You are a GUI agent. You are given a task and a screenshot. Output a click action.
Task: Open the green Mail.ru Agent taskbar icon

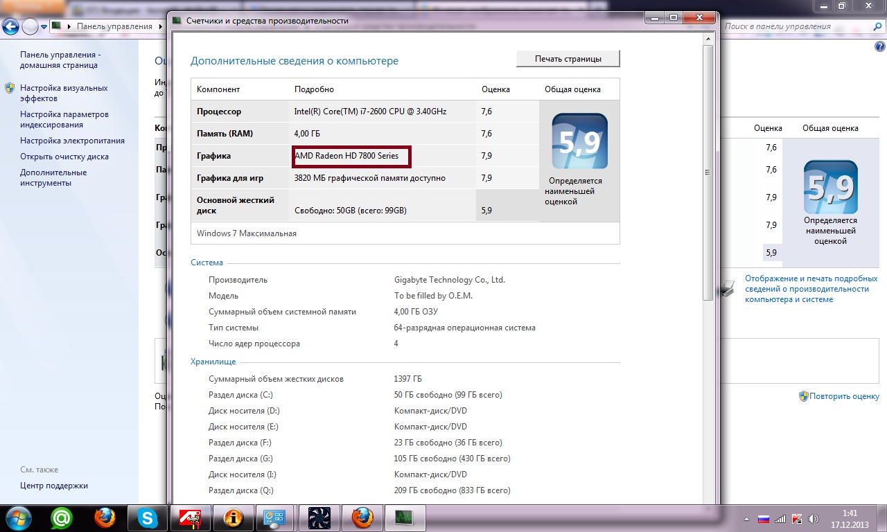62,517
